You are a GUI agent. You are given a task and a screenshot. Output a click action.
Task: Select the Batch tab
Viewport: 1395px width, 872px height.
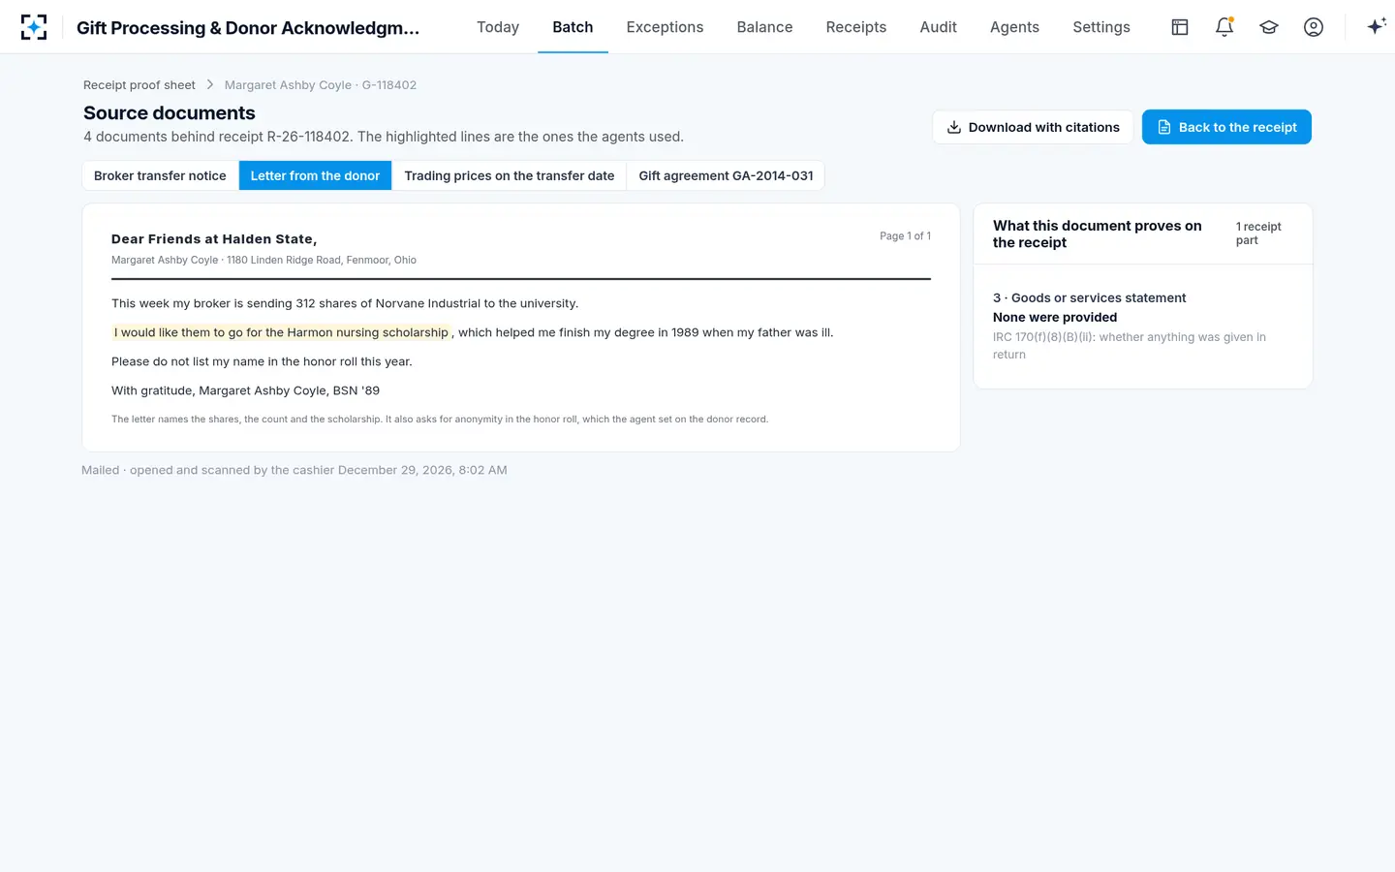coord(573,27)
